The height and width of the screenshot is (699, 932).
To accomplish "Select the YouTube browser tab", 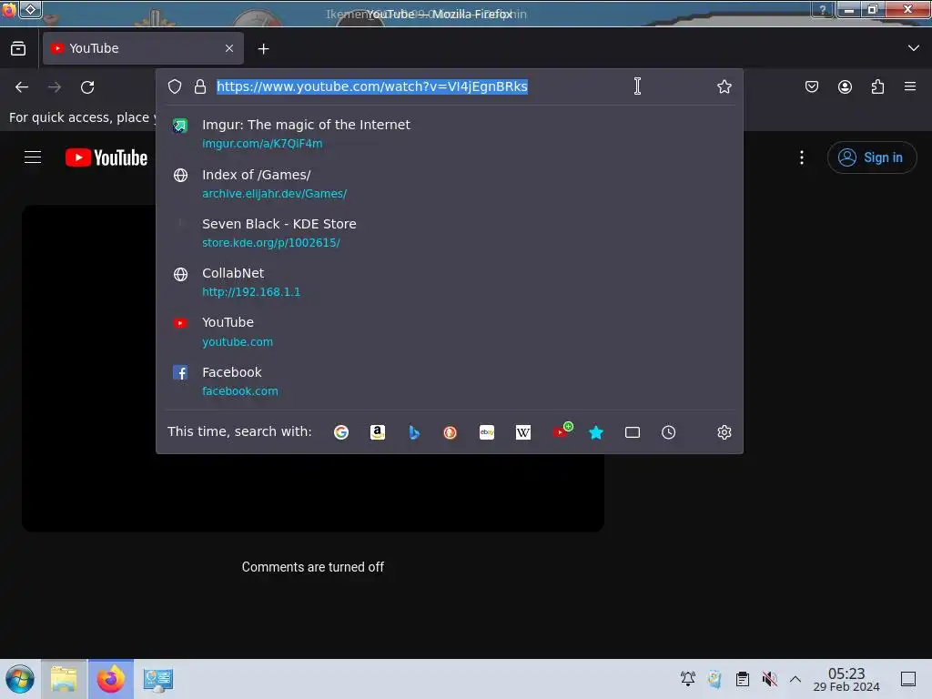I will [x=143, y=48].
